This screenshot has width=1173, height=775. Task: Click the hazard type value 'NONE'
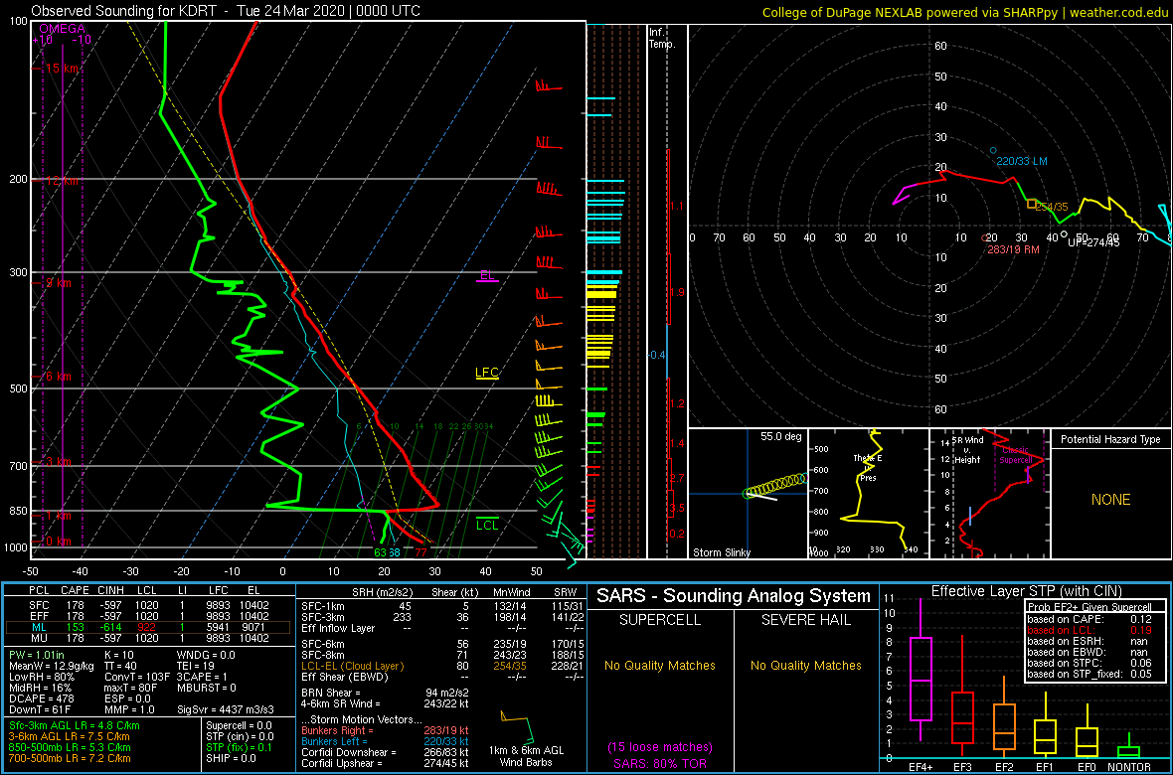click(x=1110, y=500)
